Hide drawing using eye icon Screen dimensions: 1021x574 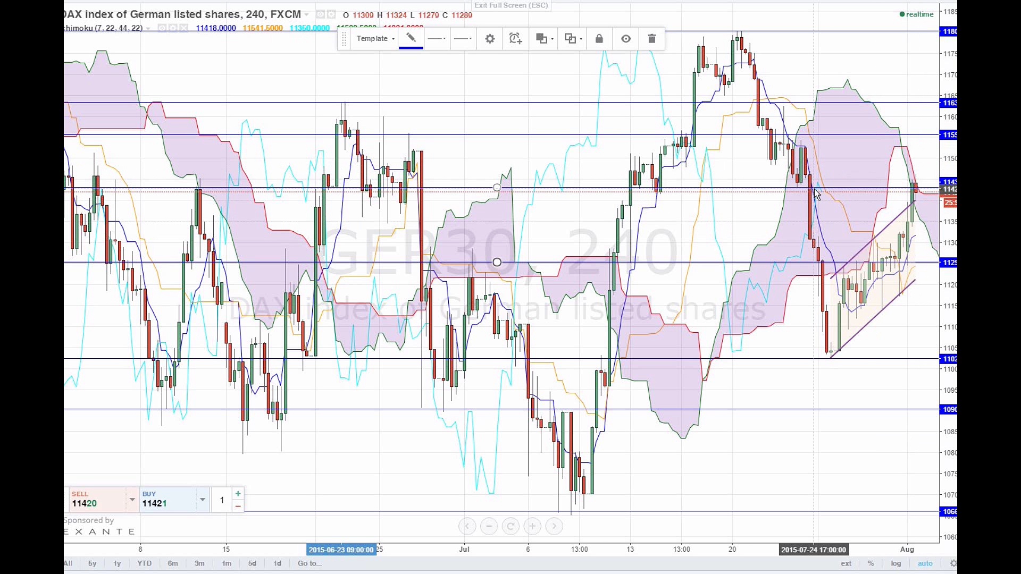(626, 39)
